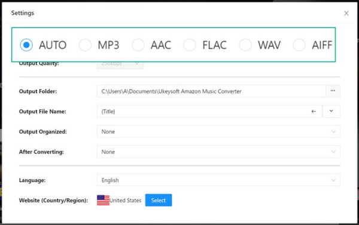
Task: Browse output folder with the ellipsis icon
Action: click(x=333, y=91)
